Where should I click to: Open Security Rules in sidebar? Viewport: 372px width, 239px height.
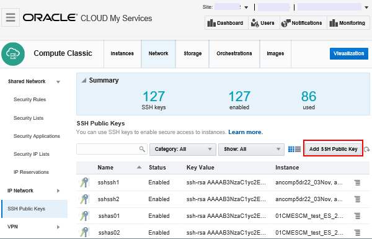(30, 99)
